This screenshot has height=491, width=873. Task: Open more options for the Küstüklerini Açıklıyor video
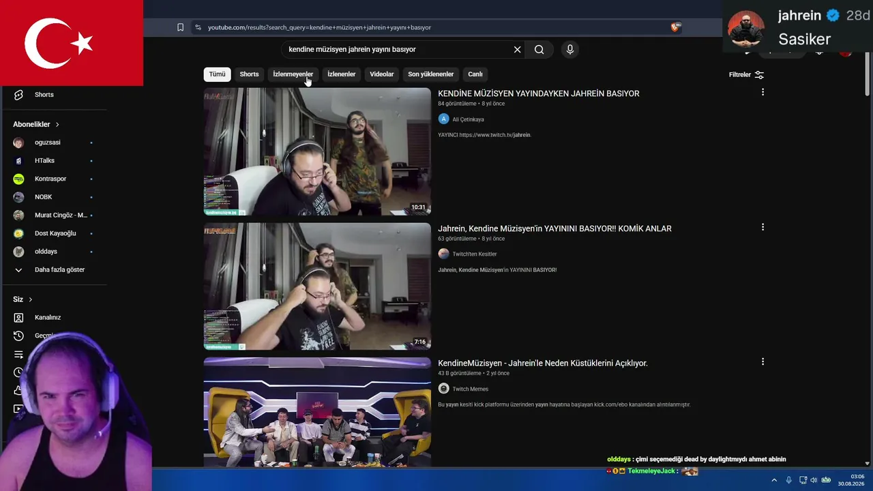click(x=763, y=361)
